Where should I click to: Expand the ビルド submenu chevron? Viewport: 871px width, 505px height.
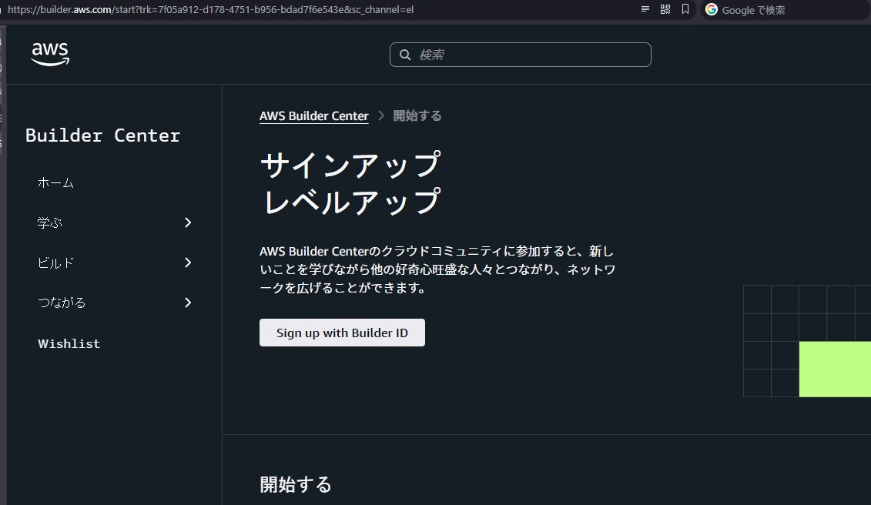point(188,263)
